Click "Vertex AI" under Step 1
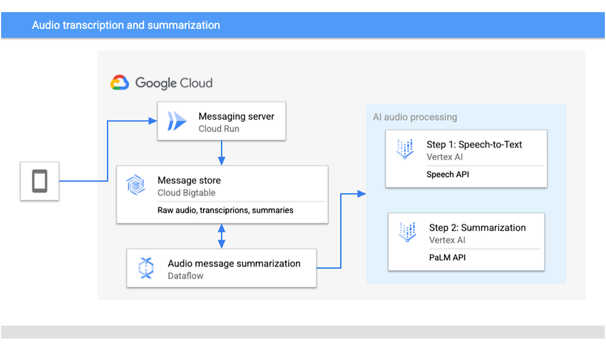The width and height of the screenshot is (606, 347). click(x=444, y=157)
